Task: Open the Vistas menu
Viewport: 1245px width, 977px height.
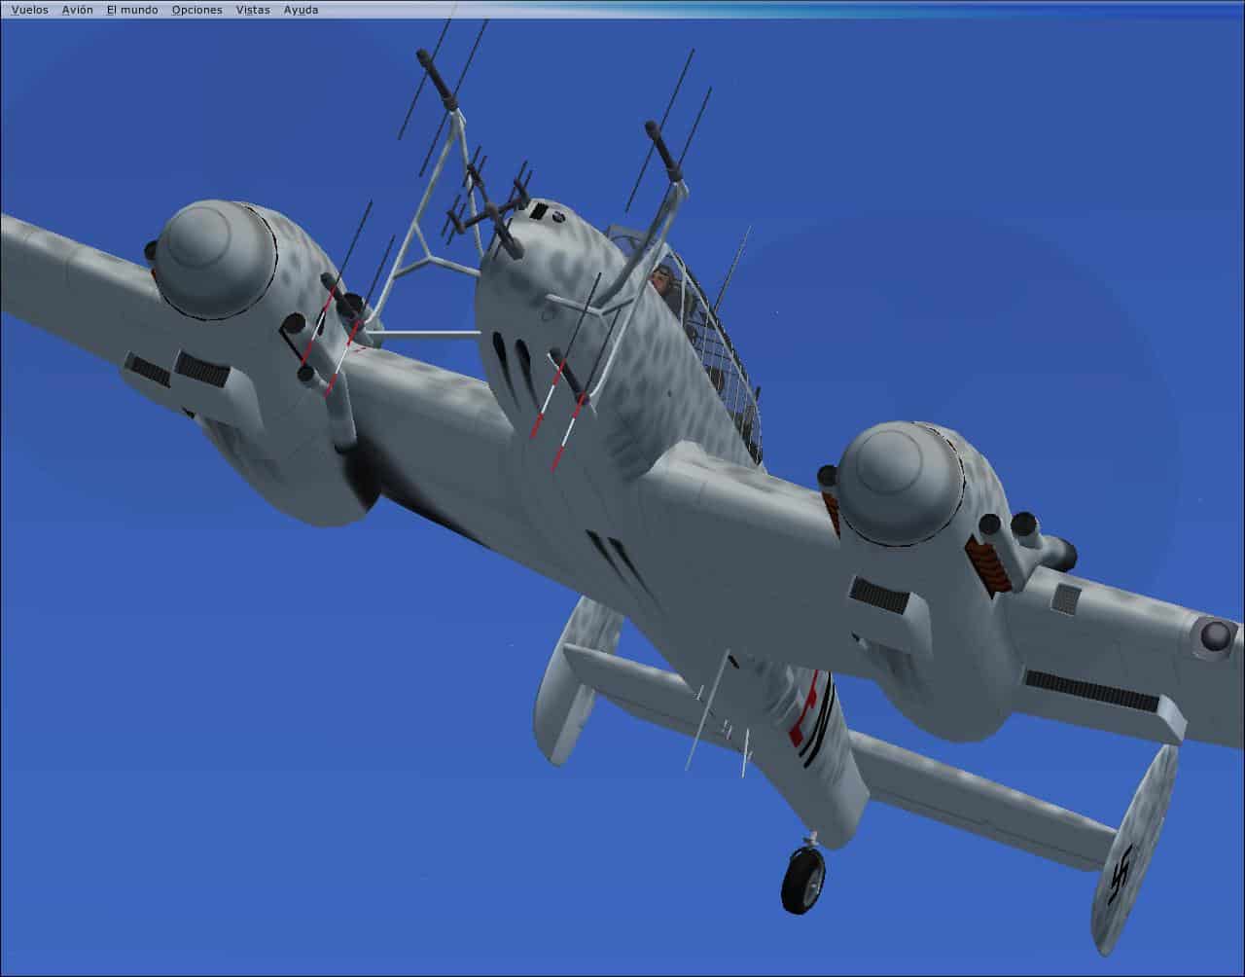Action: point(253,10)
